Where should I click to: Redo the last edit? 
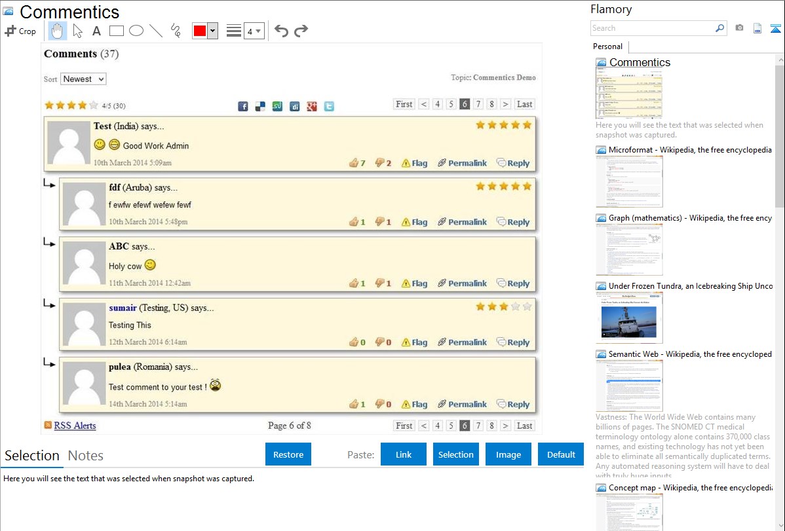click(x=301, y=31)
